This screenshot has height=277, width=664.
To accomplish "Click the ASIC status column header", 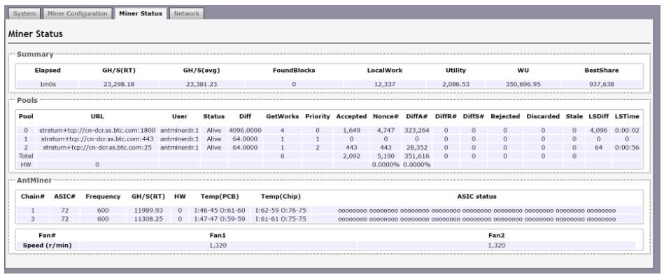I will tap(476, 197).
